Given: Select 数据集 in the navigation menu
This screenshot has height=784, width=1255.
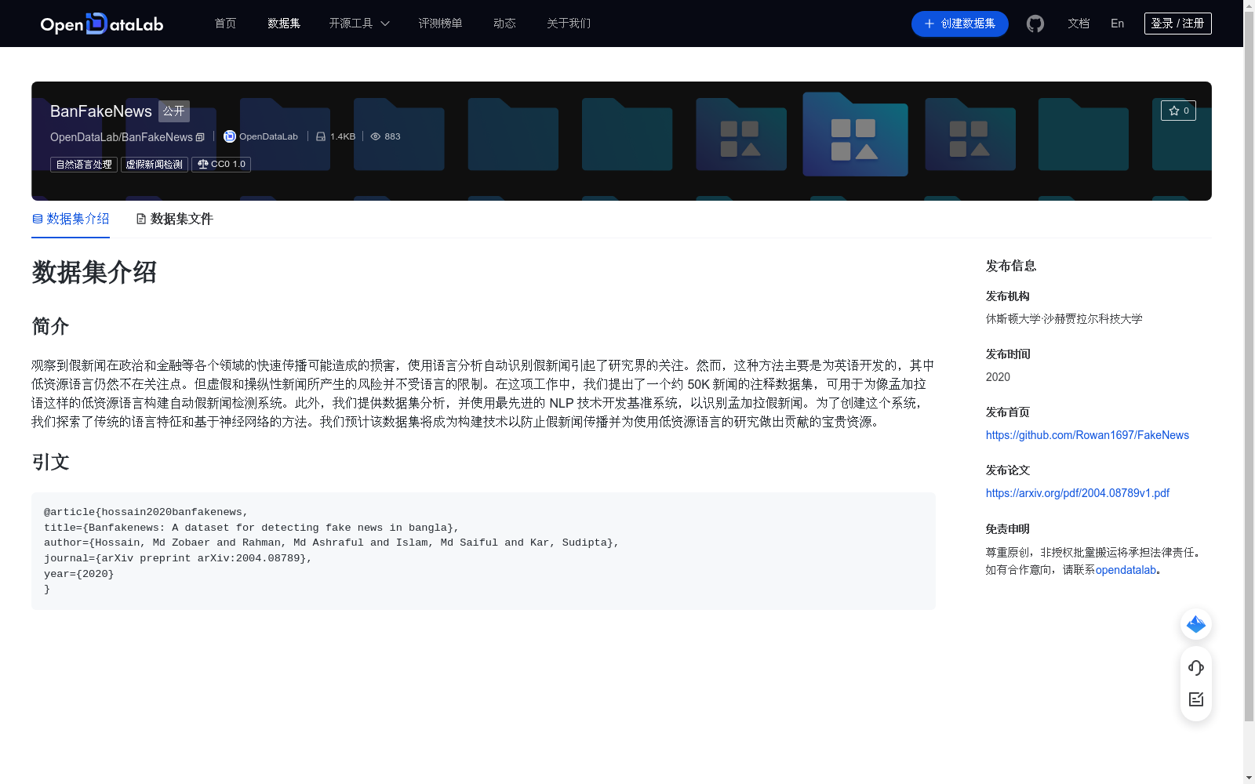Looking at the screenshot, I should pos(283,24).
